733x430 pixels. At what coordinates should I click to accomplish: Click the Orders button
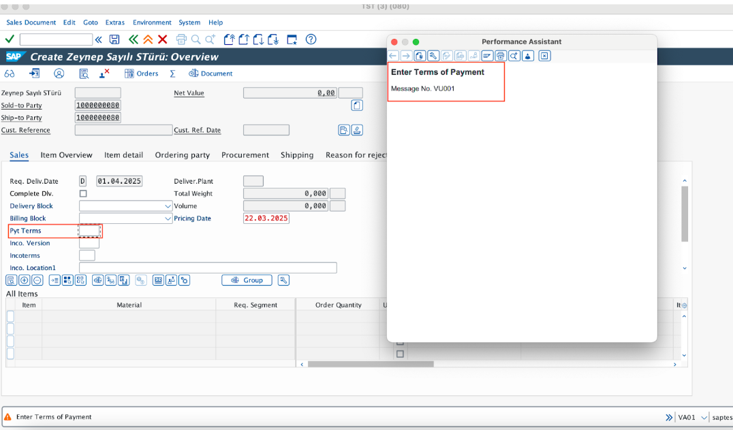141,73
